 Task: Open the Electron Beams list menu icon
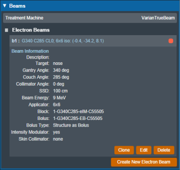6,30
